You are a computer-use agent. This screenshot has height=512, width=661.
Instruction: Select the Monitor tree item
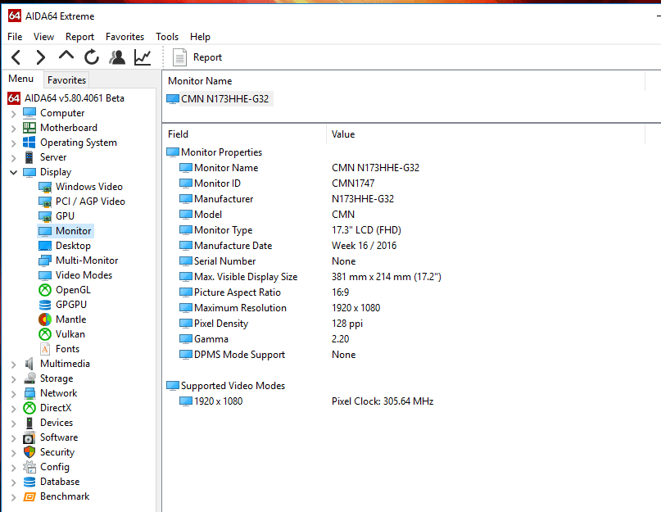[66, 231]
